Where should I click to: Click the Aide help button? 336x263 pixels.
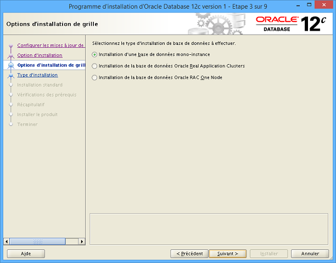tap(26, 254)
